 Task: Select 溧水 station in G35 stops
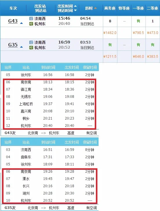(x=26, y=179)
